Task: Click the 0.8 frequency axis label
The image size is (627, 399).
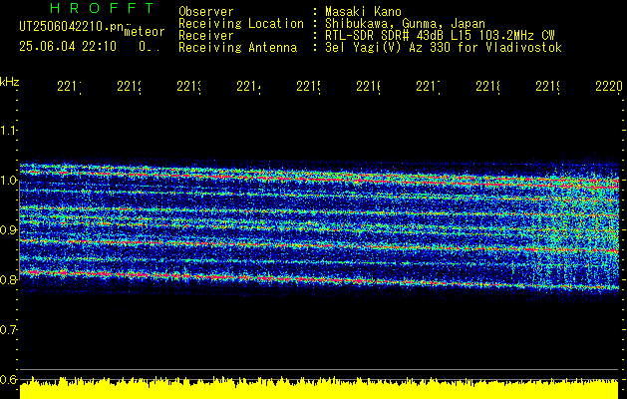Action: [x=8, y=279]
